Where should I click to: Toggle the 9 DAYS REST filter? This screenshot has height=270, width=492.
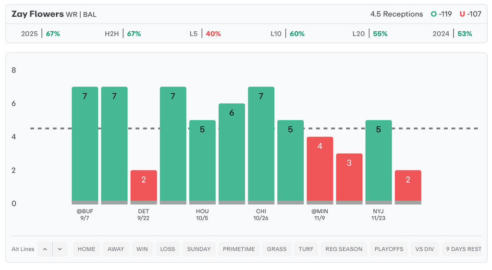463,249
